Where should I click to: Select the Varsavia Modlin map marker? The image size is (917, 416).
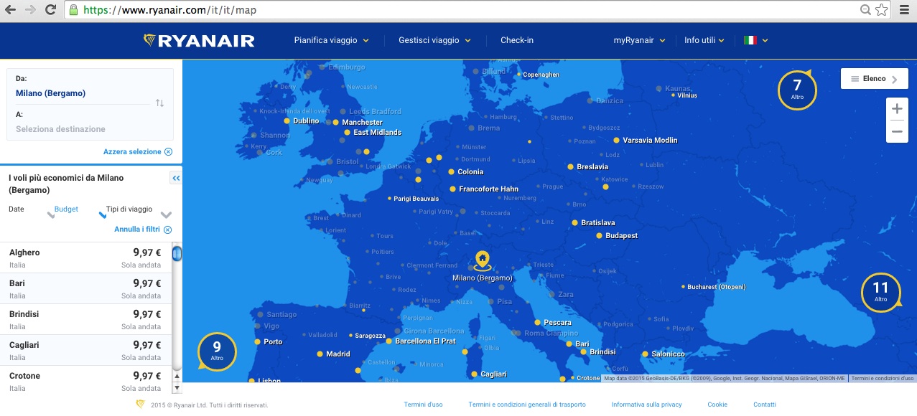(616, 141)
